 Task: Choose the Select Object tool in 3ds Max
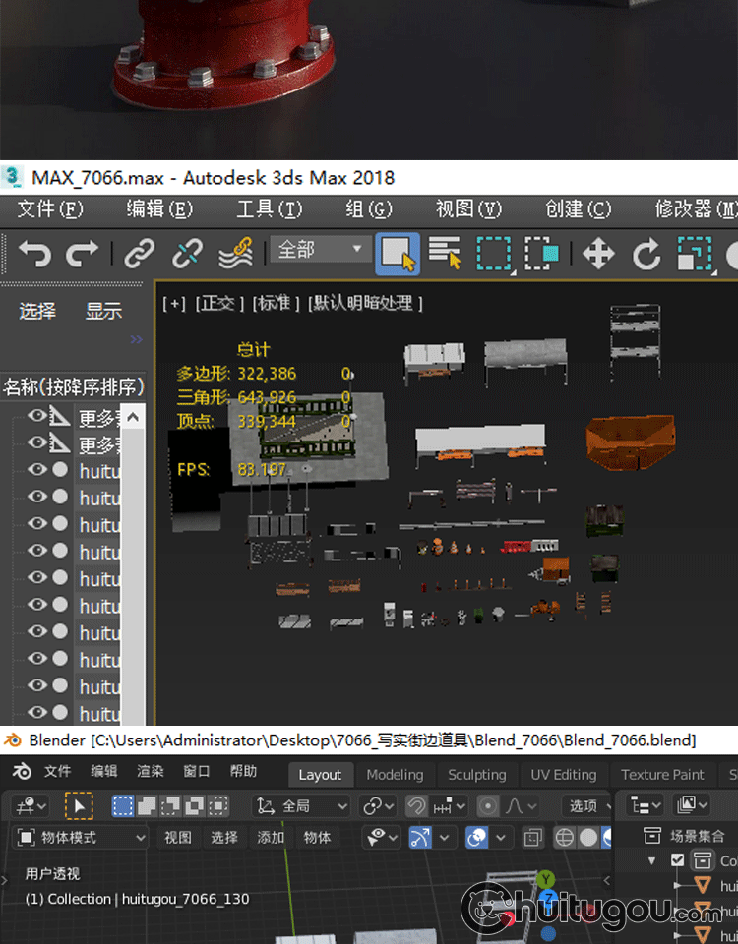pyautogui.click(x=398, y=254)
